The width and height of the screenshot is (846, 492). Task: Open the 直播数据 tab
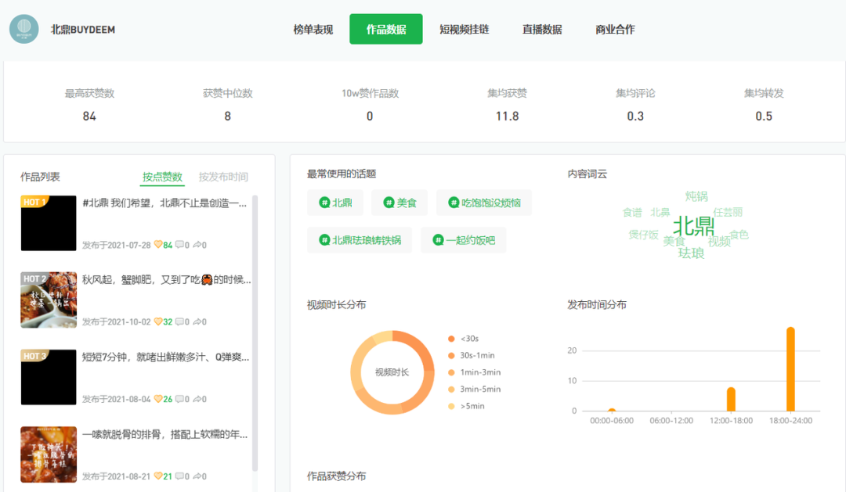click(542, 30)
